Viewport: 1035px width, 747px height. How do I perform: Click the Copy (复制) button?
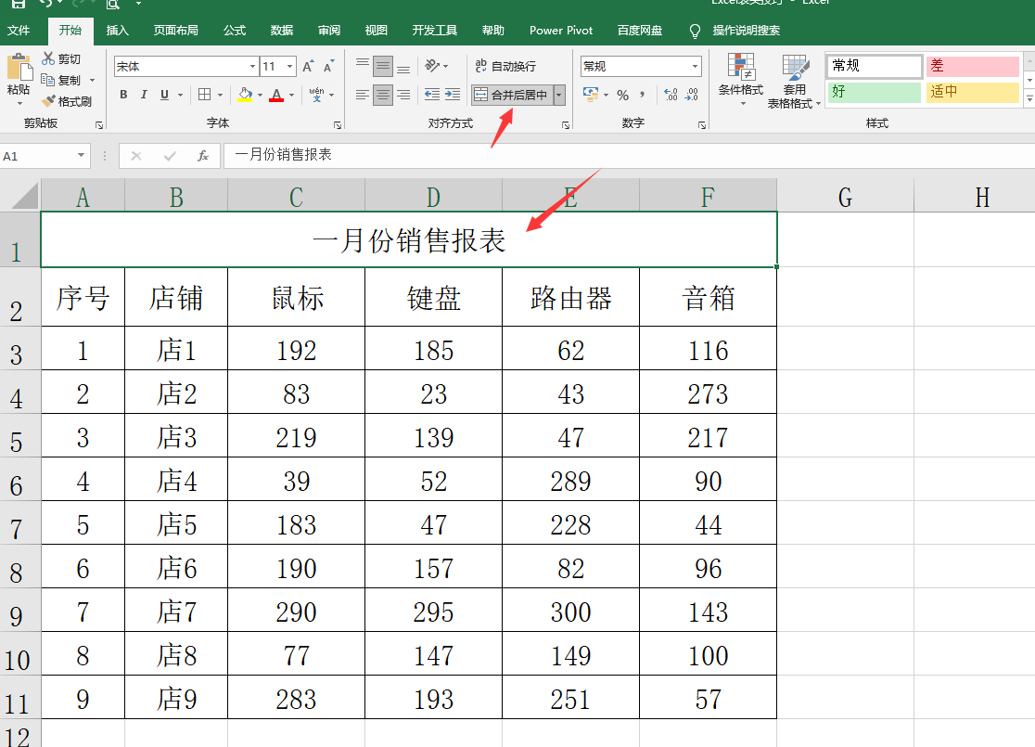pos(60,80)
